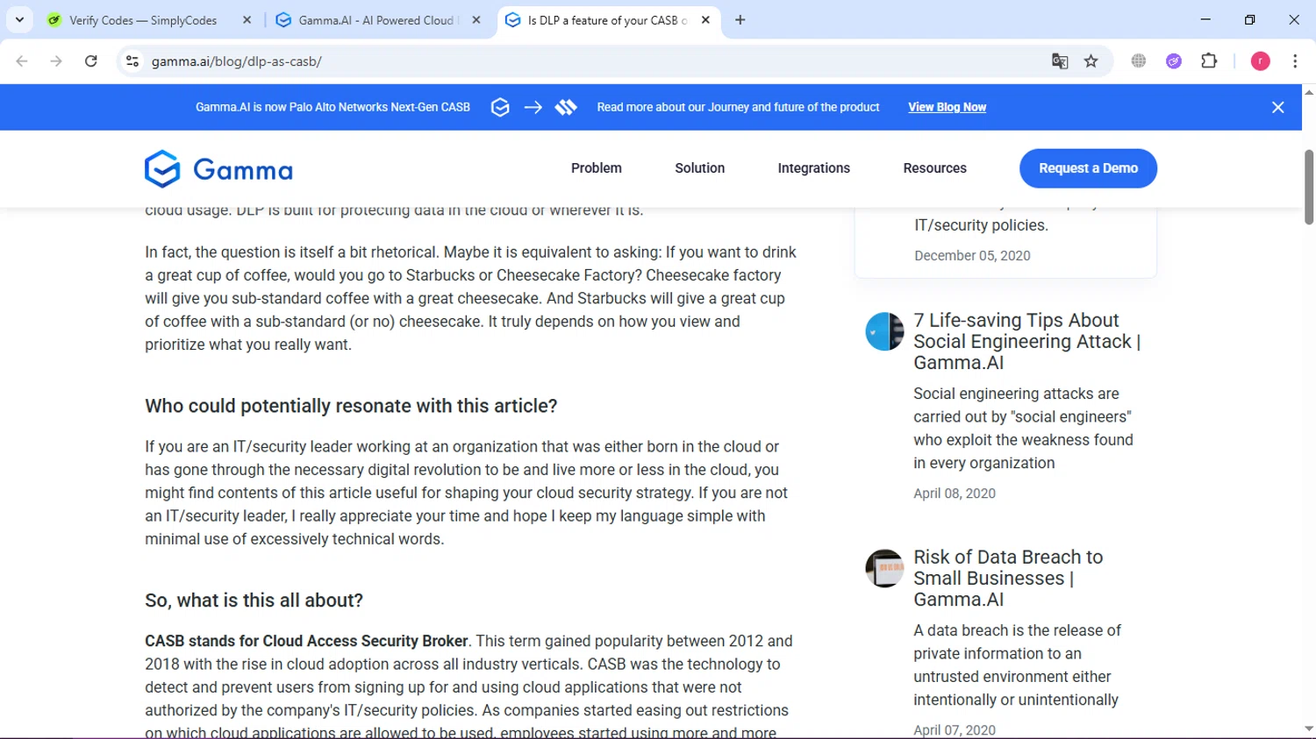Click the Data Breach article thumbnail
This screenshot has height=739, width=1316.
(884, 568)
